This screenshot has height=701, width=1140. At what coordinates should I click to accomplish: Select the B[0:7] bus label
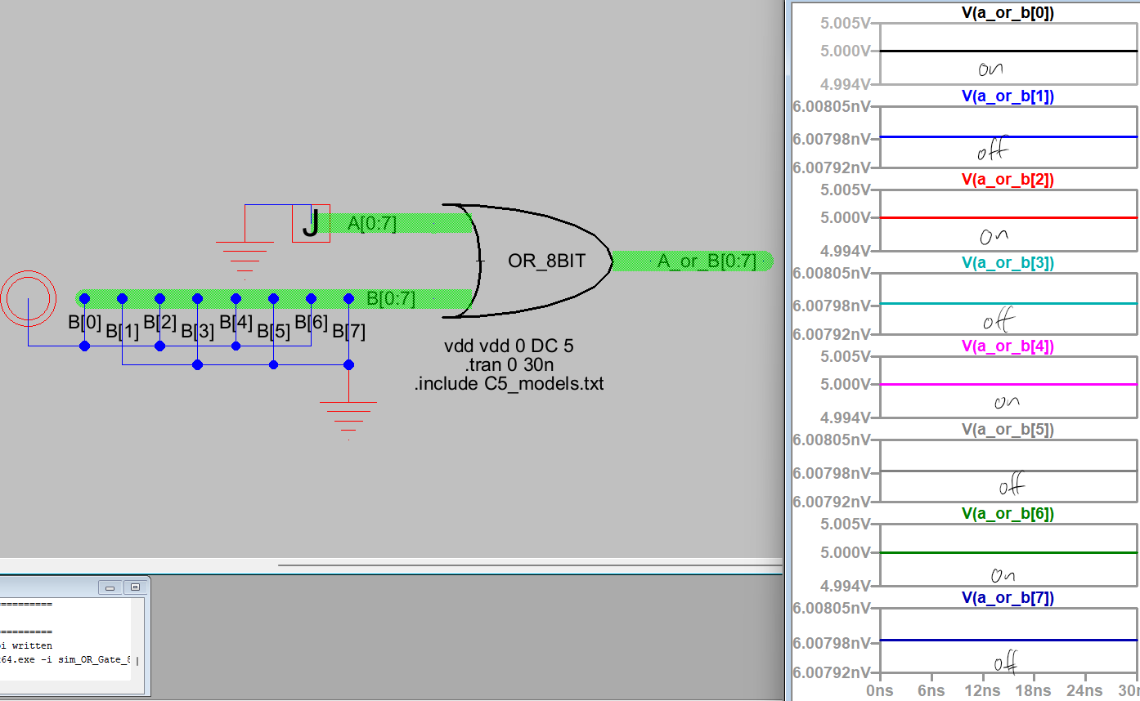click(390, 299)
